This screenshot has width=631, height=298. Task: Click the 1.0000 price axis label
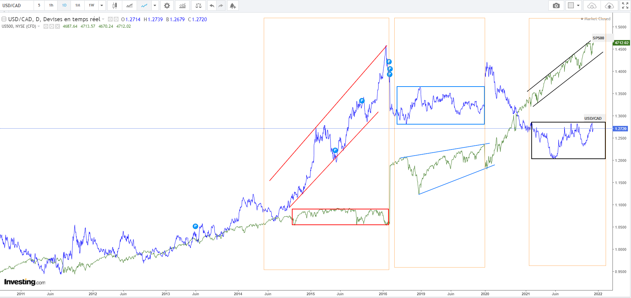[x=621, y=249]
